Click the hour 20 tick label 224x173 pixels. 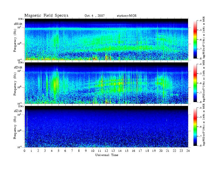161,151
